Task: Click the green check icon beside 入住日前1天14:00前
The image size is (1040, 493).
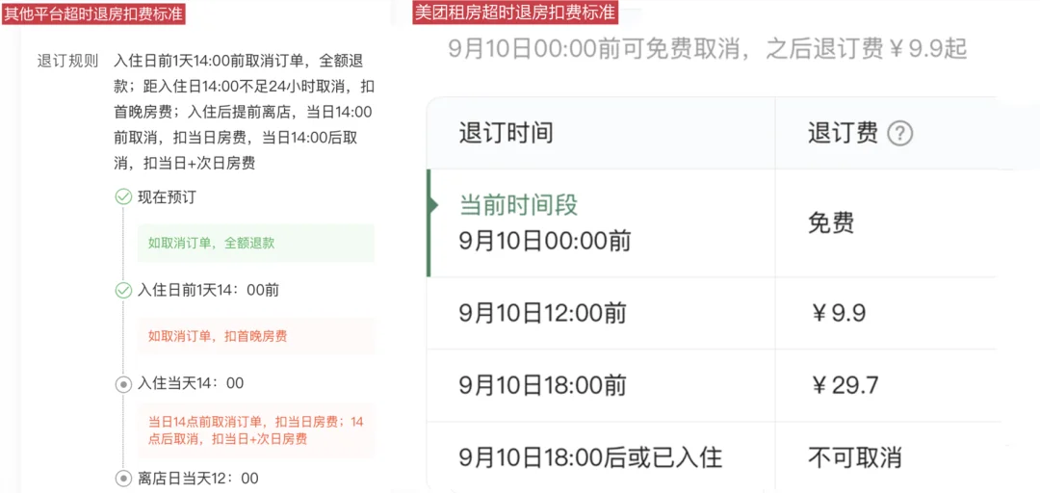Action: [x=123, y=290]
